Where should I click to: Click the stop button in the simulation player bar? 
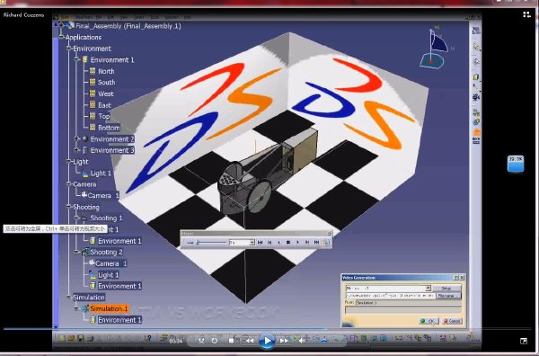[x=288, y=243]
